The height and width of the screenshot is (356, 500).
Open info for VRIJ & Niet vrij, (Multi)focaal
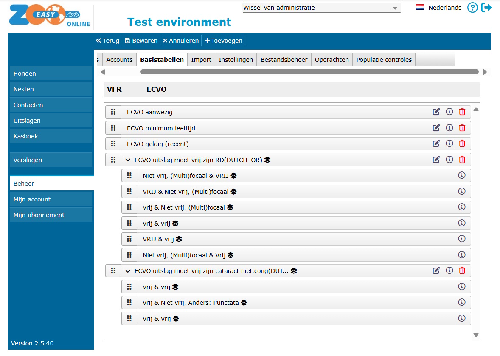pyautogui.click(x=462, y=191)
